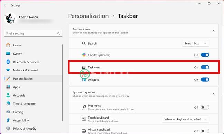Open Apps settings label
Screen dimensions: 224x134
(17, 87)
